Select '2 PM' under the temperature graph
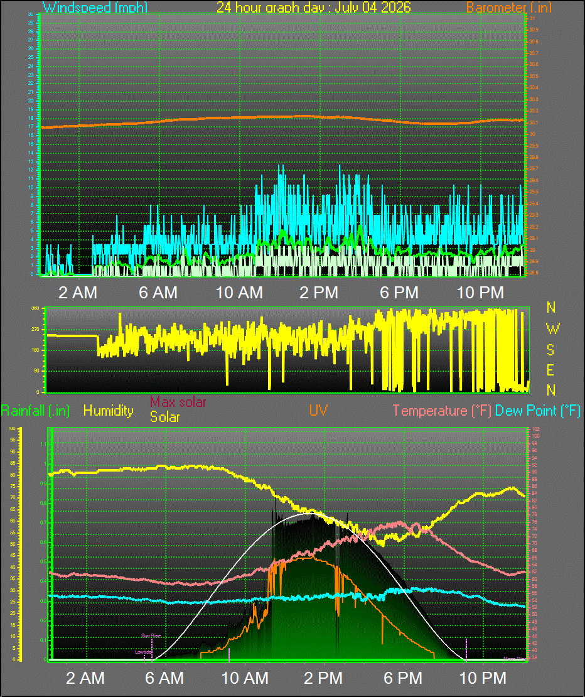The image size is (585, 697). pyautogui.click(x=323, y=678)
